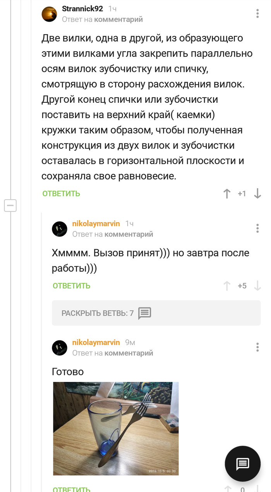This screenshot has height=492, width=271.
Task: Open Strannick92 comment three-dot menu
Action: [257, 14]
